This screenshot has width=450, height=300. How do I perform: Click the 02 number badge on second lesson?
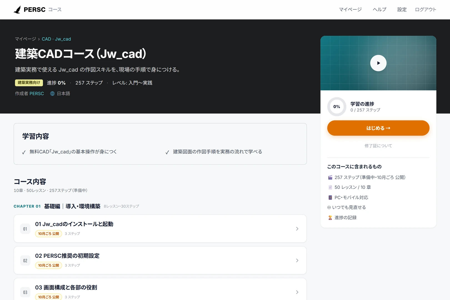tap(25, 261)
